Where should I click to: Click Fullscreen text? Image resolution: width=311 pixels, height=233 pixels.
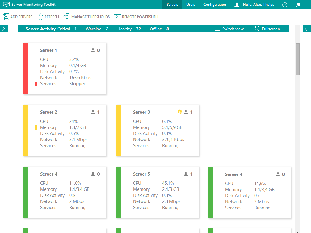(x=271, y=29)
